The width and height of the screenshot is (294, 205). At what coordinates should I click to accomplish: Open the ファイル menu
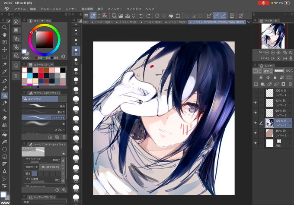20,9
